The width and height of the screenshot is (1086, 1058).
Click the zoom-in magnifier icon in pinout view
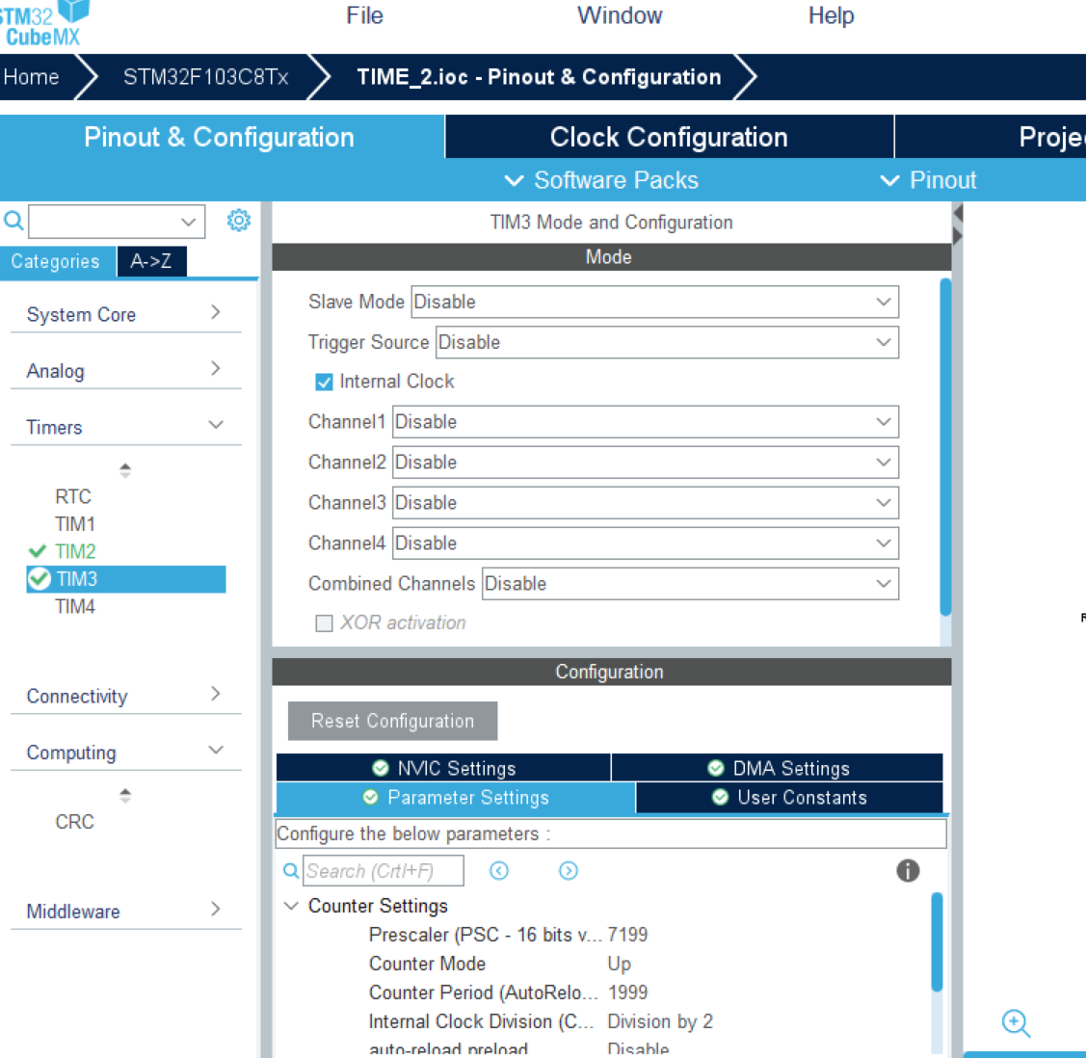1016,1023
